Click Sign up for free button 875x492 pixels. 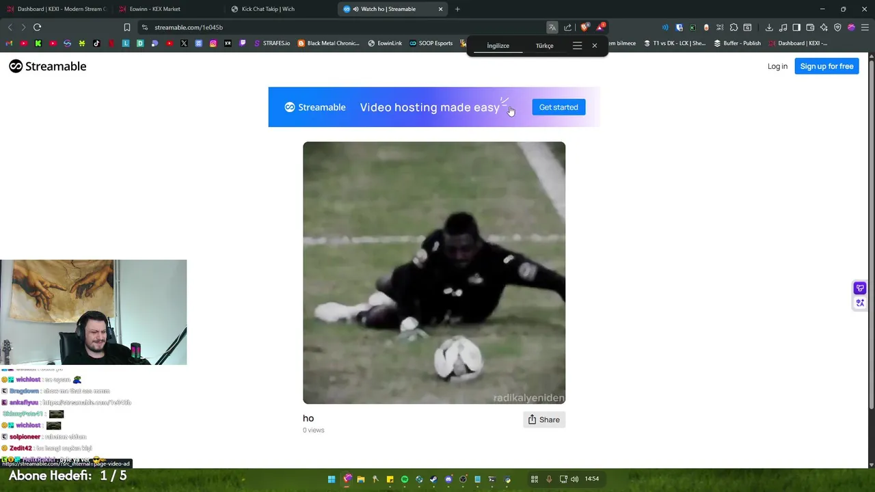pyautogui.click(x=826, y=66)
